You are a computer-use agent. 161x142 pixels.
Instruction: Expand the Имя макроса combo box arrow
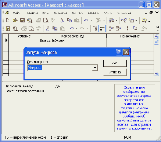click(95, 68)
